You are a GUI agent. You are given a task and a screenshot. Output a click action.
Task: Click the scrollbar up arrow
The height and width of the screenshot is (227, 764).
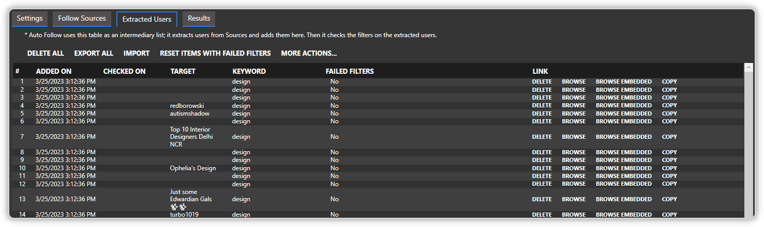pos(748,67)
